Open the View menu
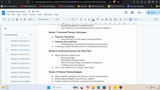This screenshot has height=90, width=160. click(x=19, y=14)
